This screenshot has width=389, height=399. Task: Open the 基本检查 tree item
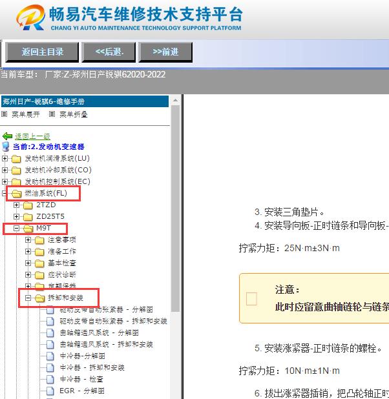click(x=62, y=263)
